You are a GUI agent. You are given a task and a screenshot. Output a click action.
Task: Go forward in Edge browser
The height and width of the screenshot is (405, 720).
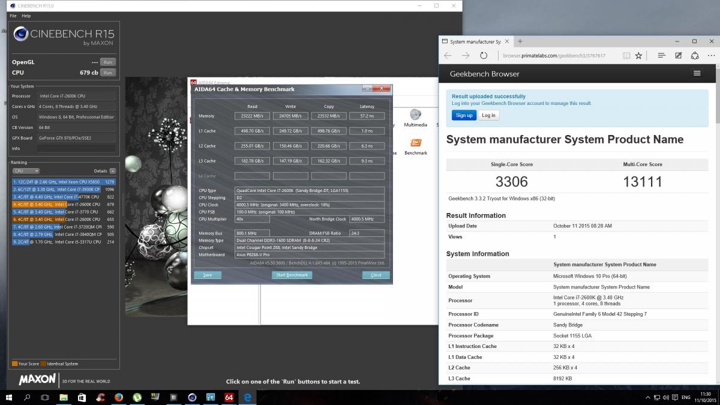[x=466, y=55]
